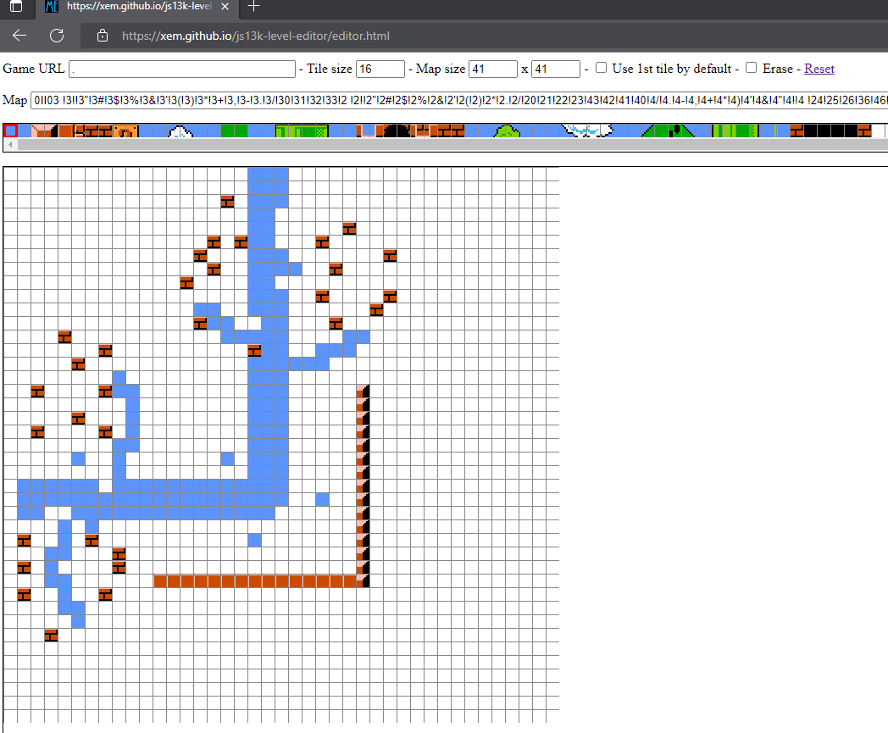The image size is (888, 733).
Task: Switch to the xem.github.io js13k-level tab
Action: tap(138, 6)
